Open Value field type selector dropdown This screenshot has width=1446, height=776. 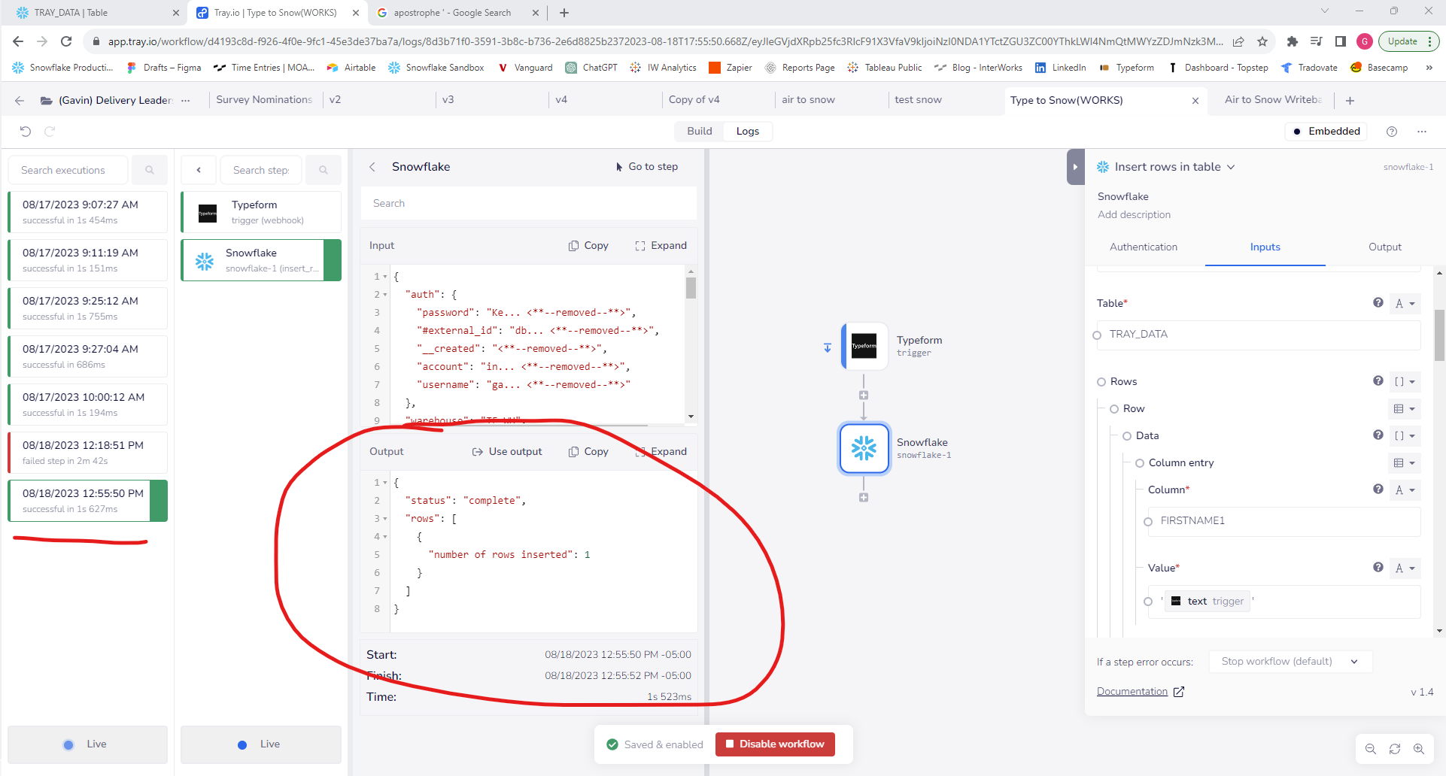coord(1405,568)
